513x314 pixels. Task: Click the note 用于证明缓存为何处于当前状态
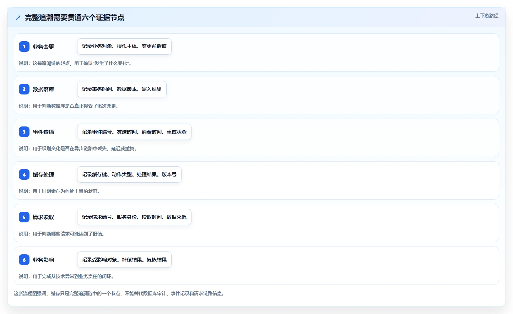pos(59,191)
